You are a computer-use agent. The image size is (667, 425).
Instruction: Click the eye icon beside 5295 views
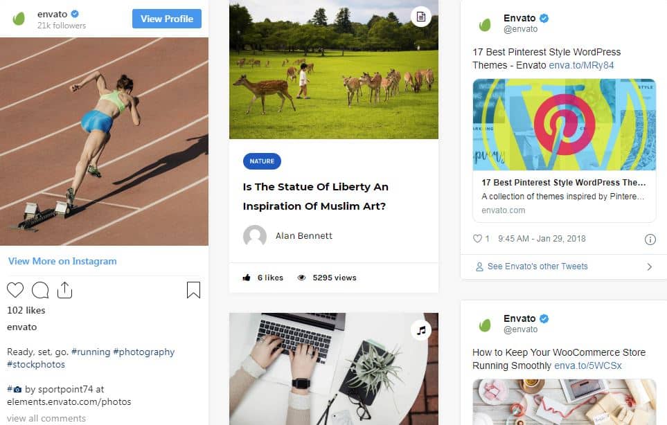[x=301, y=278]
